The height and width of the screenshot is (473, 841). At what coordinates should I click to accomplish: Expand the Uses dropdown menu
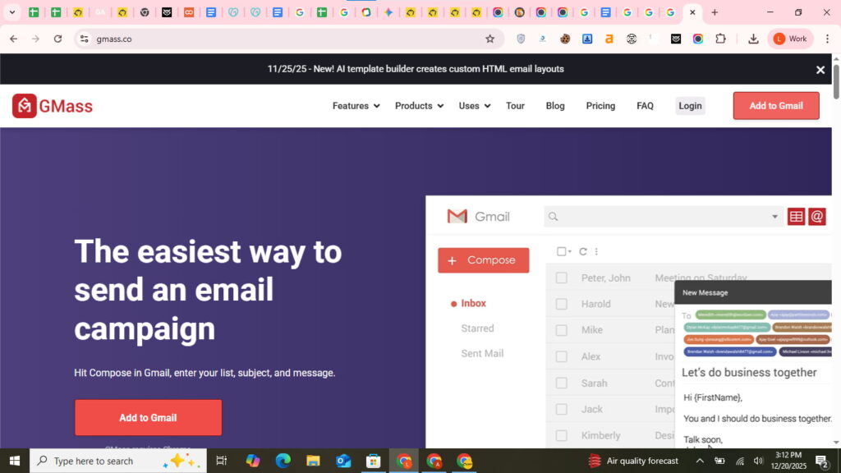coord(474,106)
